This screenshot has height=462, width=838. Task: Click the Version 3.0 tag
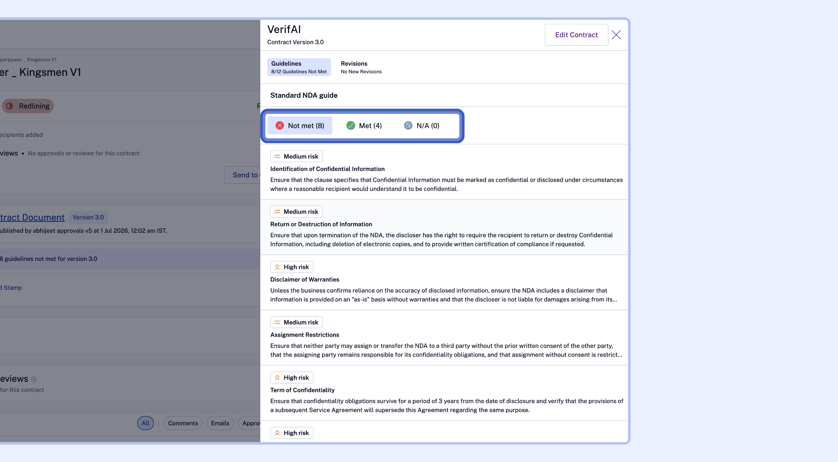pos(88,217)
